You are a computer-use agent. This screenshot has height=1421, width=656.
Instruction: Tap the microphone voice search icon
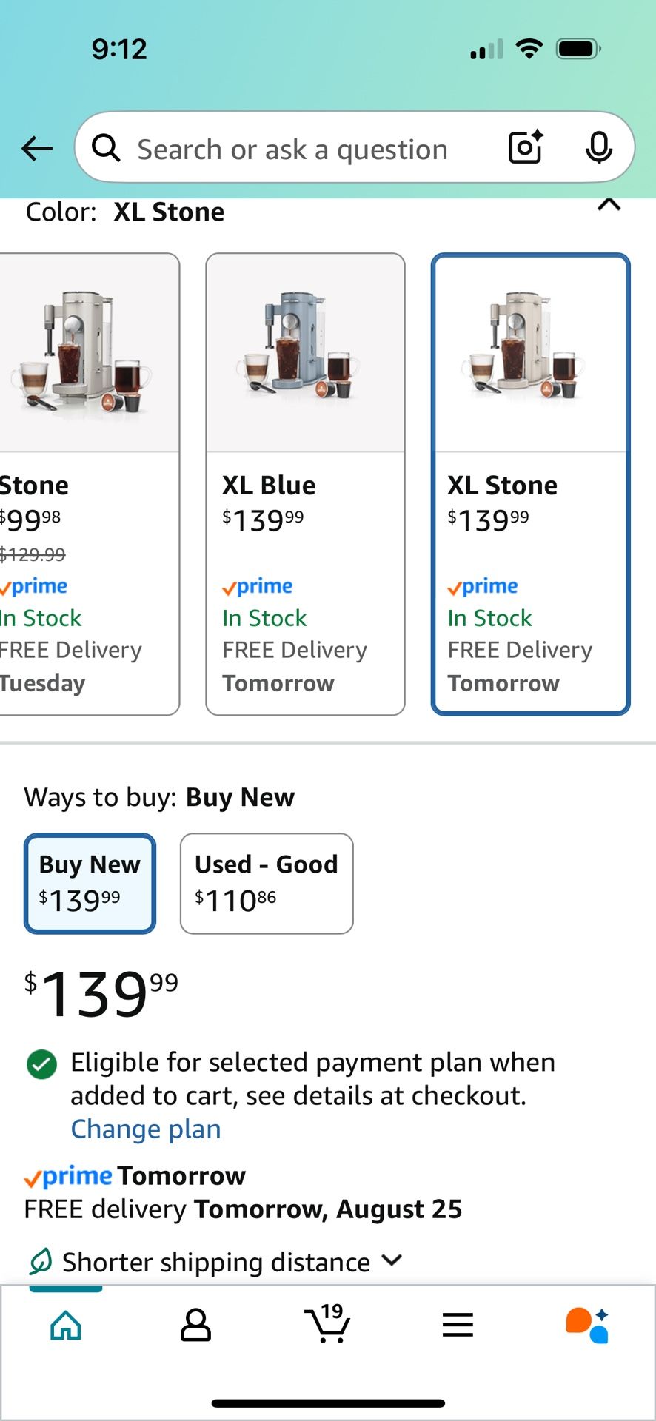tap(598, 147)
